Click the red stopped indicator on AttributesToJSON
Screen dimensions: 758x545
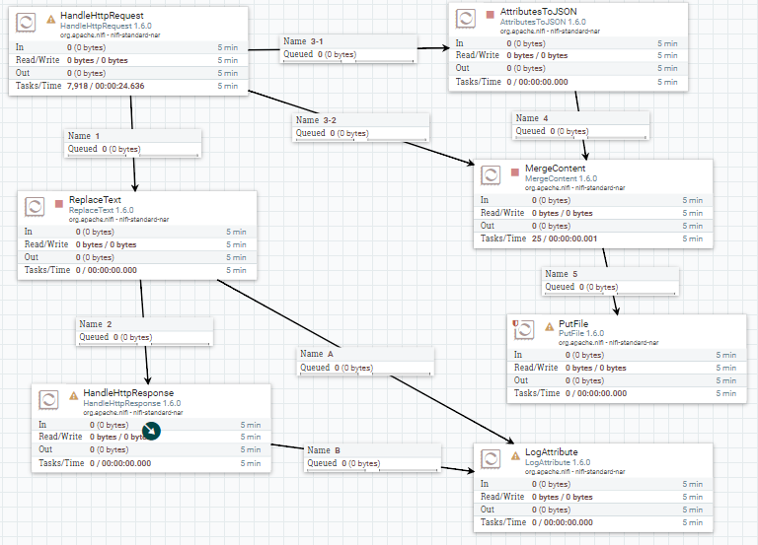click(491, 16)
